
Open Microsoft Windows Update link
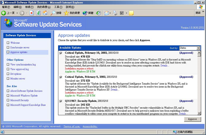click(x=24, y=95)
